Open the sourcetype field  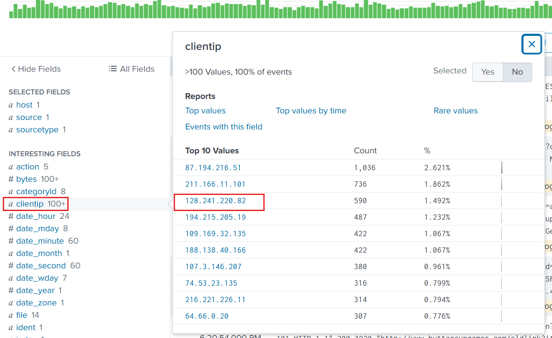[37, 130]
